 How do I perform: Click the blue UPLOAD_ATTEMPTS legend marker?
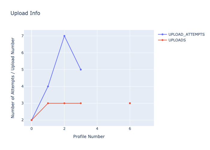[162, 34]
